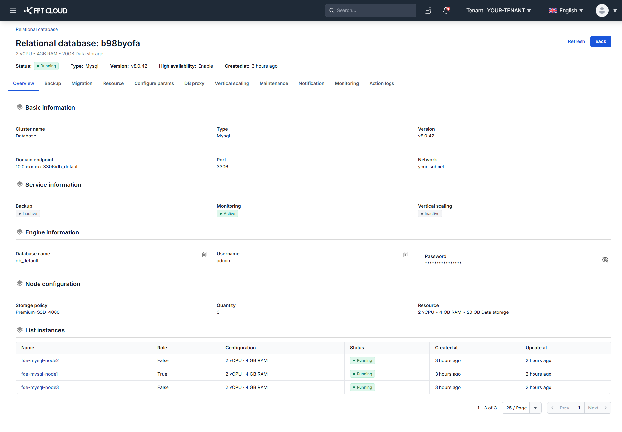Copy the admin username
622x432 pixels.
pos(406,254)
